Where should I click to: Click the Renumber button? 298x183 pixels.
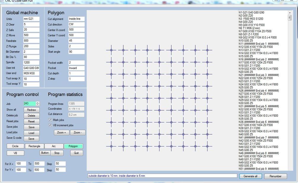(275, 176)
